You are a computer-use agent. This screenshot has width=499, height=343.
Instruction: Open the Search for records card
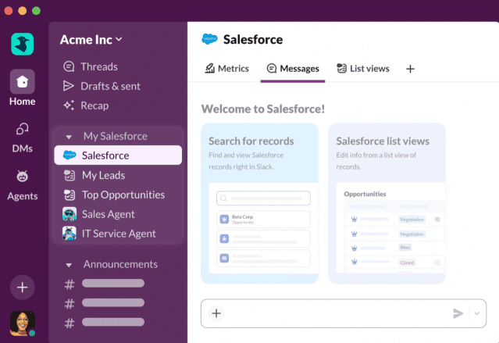[259, 203]
